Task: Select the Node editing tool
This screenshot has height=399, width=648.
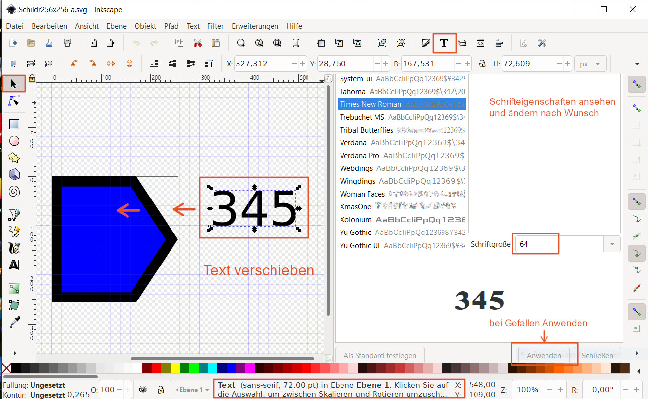Action: tap(14, 101)
